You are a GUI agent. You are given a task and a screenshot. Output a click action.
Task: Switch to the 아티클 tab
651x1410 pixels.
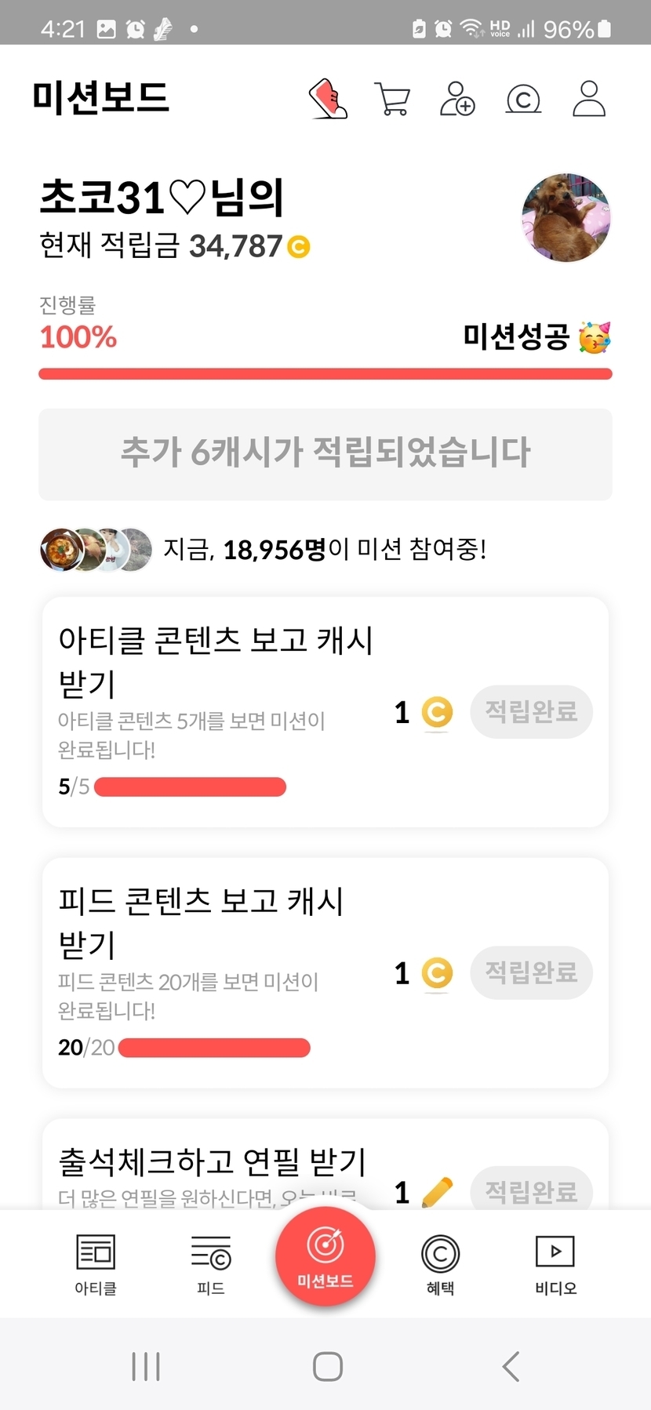(96, 1264)
